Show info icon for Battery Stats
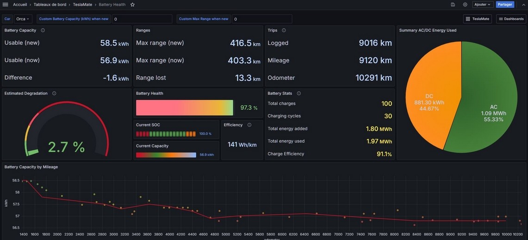Image resolution: width=528 pixels, height=240 pixels. click(x=298, y=93)
